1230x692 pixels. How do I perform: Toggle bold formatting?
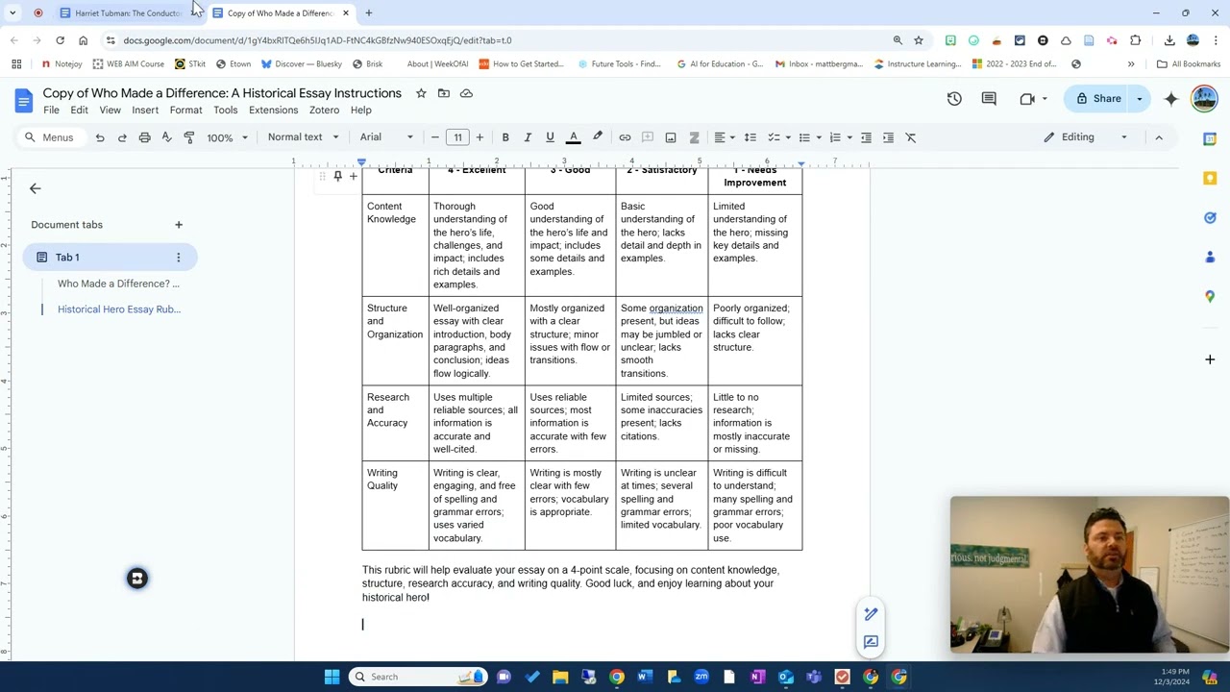pos(505,137)
